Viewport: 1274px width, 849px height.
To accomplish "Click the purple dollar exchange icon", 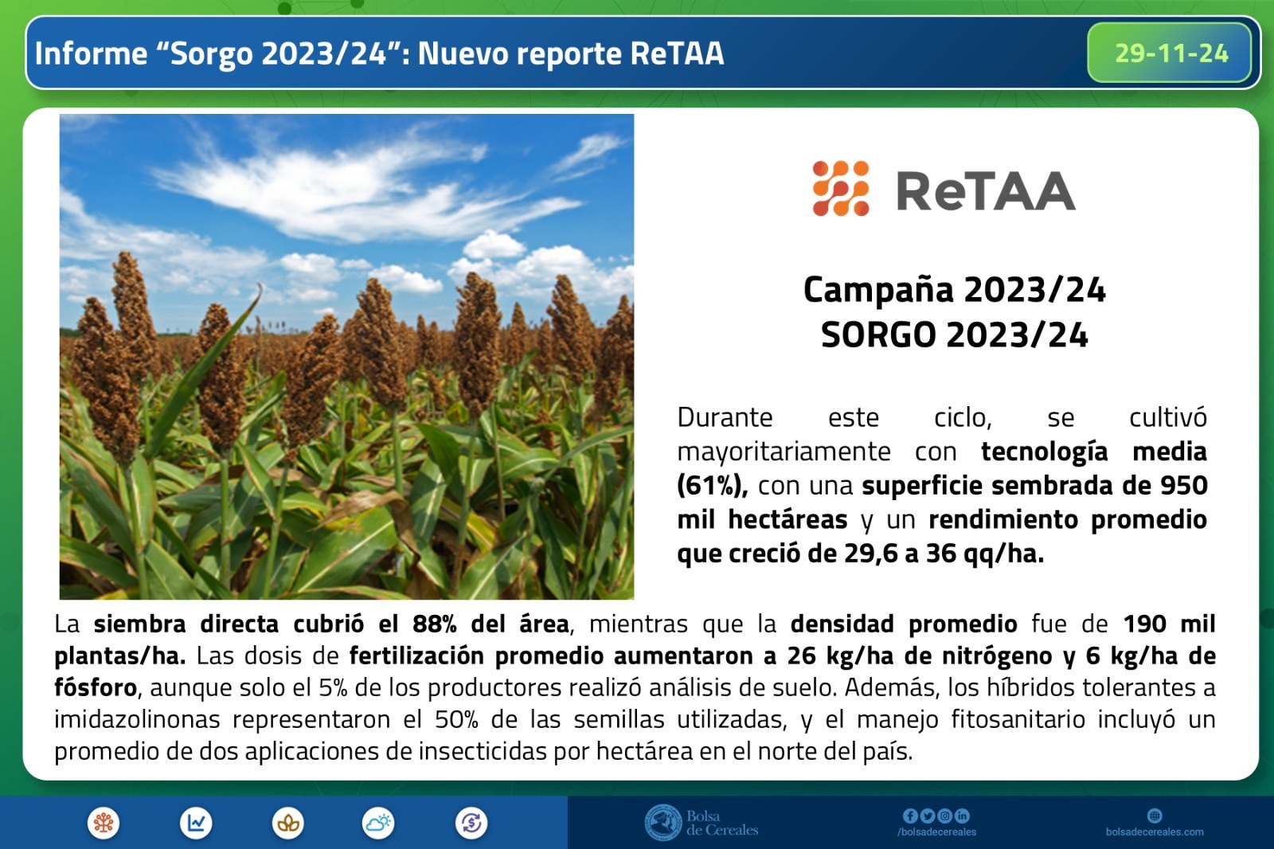I will coord(471,823).
